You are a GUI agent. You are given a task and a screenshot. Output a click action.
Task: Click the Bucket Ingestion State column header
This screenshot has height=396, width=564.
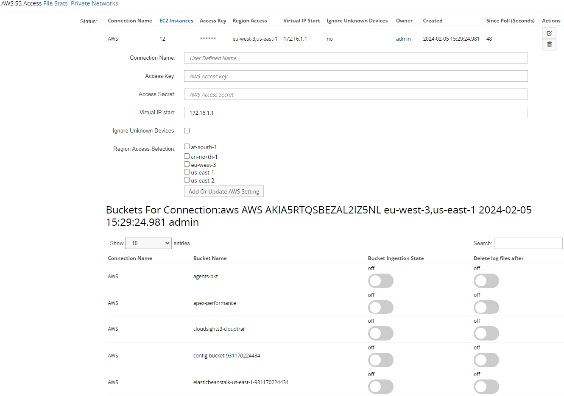coord(396,258)
